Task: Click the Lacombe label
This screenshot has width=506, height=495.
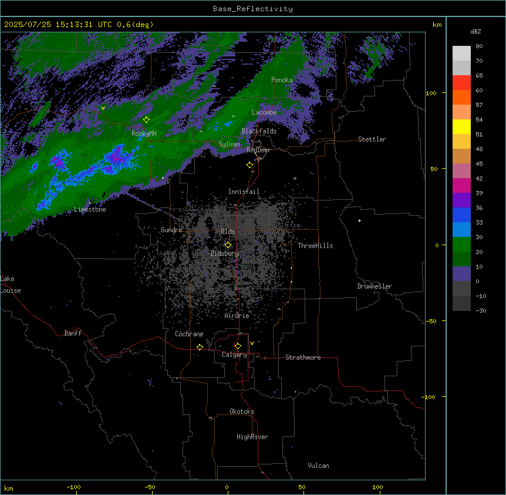Action: coord(264,112)
